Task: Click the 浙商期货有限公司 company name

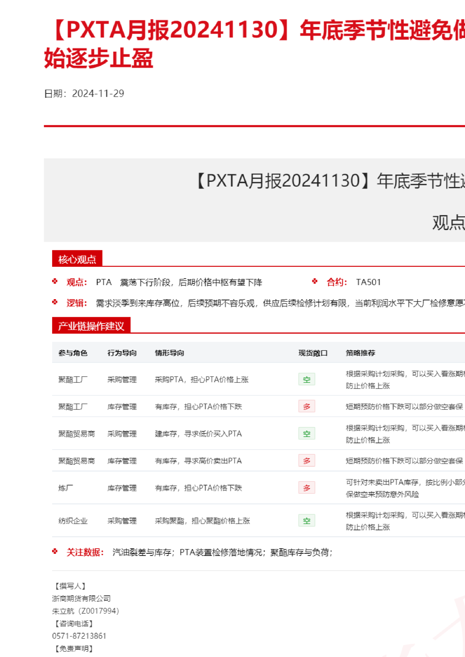Action: pyautogui.click(x=81, y=598)
